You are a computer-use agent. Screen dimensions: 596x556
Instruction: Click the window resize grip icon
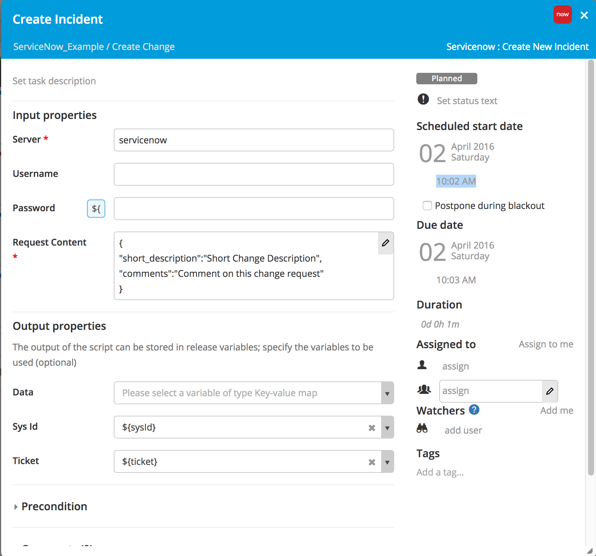coord(590,551)
